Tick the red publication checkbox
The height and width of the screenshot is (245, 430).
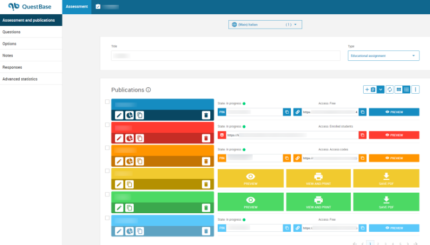click(x=107, y=125)
